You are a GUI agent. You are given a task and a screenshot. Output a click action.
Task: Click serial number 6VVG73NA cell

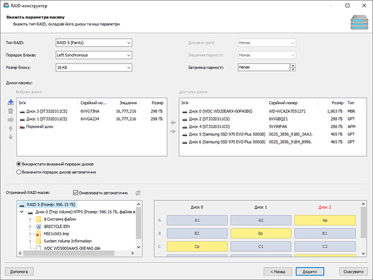(90, 111)
